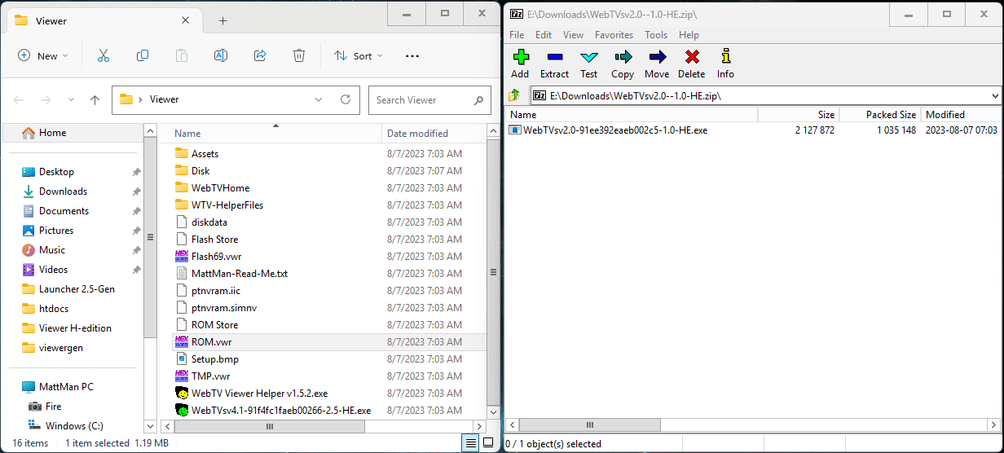
Task: Sort 7-Zip list by Name column
Action: [632, 115]
